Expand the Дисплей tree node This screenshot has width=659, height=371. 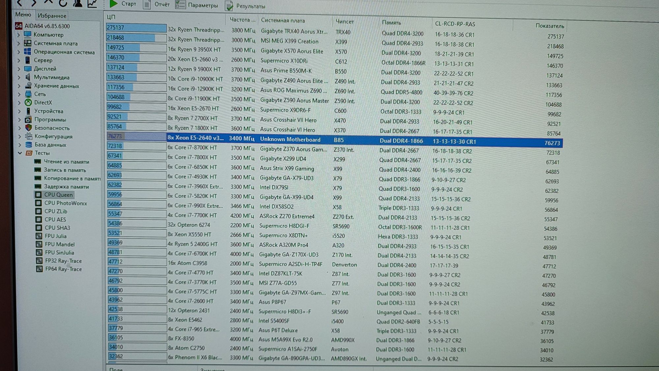19,69
